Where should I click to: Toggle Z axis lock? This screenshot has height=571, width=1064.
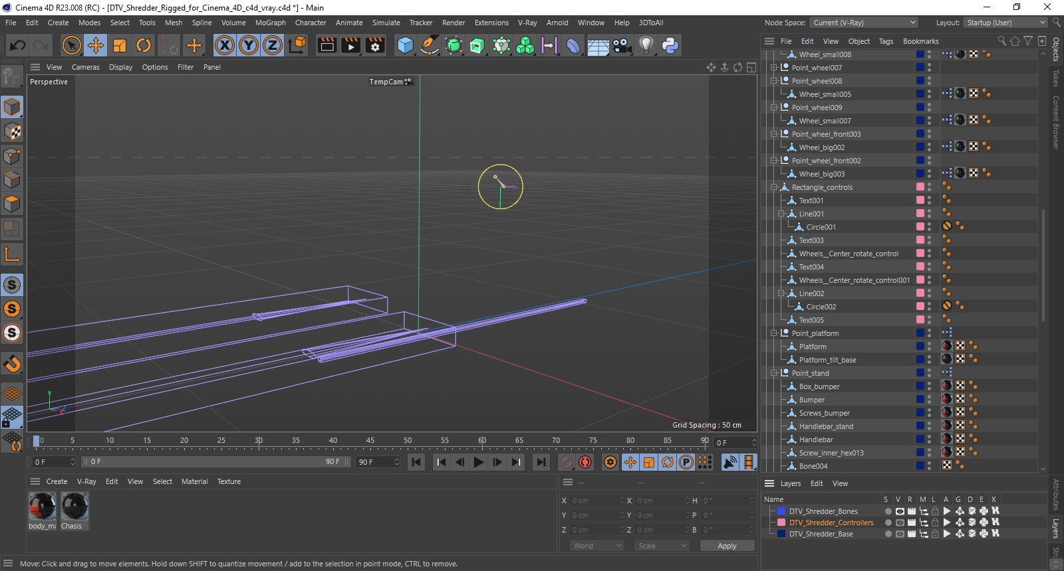click(273, 45)
